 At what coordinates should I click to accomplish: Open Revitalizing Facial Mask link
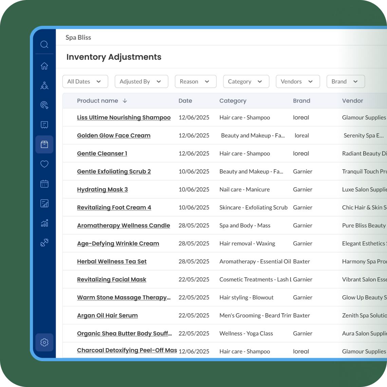click(112, 280)
